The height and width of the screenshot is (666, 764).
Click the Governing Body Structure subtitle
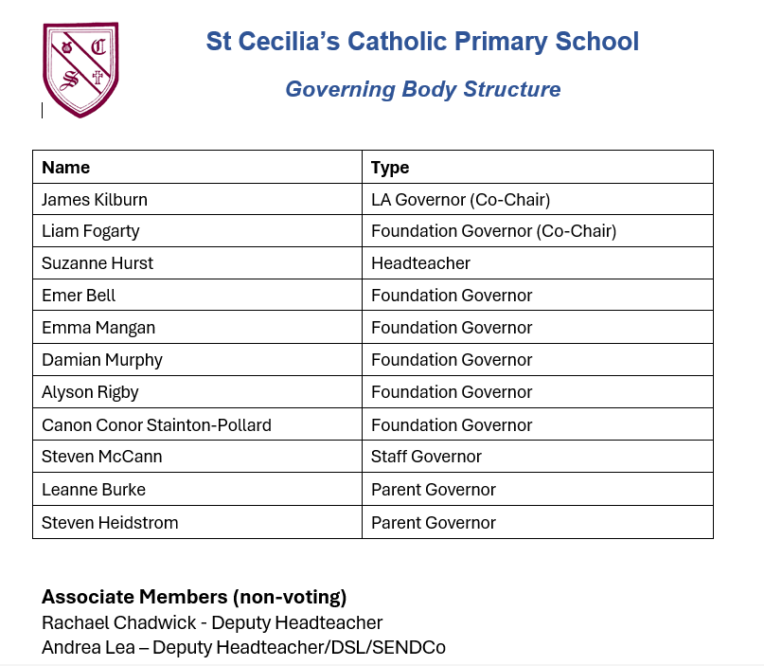click(422, 89)
